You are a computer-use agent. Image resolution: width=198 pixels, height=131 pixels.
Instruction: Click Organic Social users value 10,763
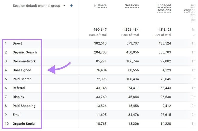click(x=101, y=124)
